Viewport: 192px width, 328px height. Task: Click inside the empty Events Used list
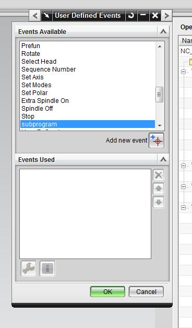pos(85,214)
